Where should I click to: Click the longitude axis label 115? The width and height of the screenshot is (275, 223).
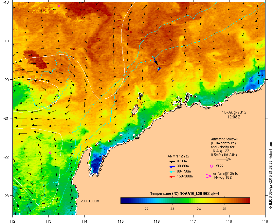pos(121,221)
